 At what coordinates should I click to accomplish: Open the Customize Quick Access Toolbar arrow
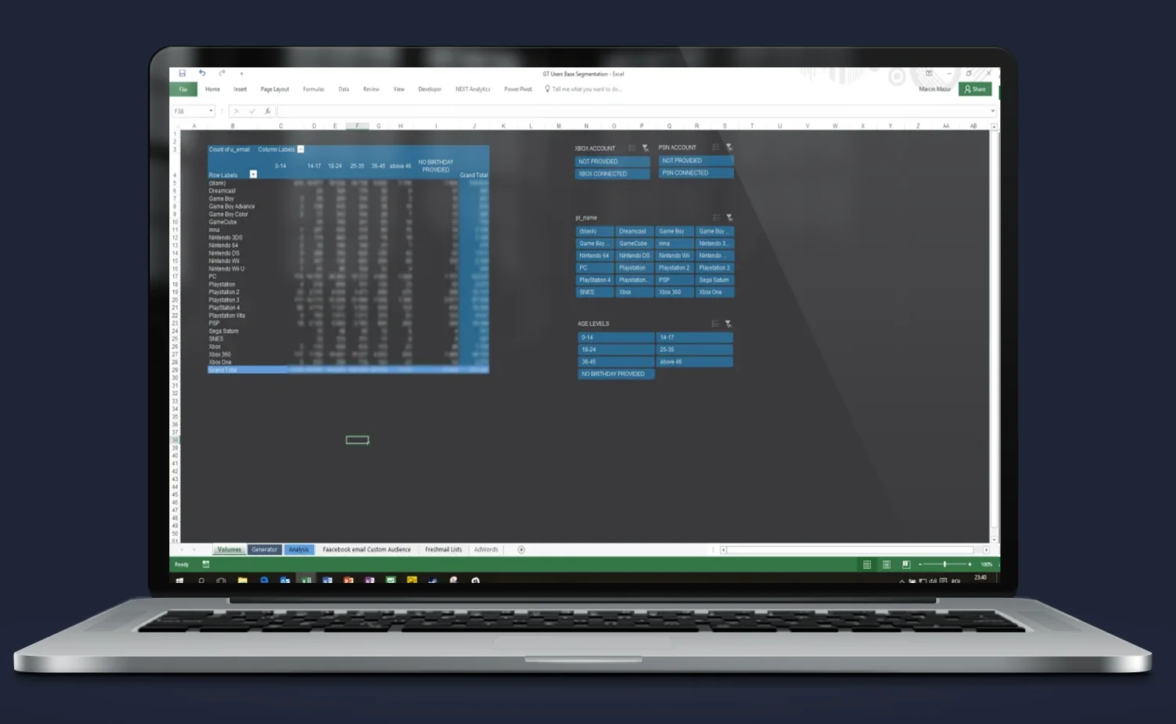point(241,74)
